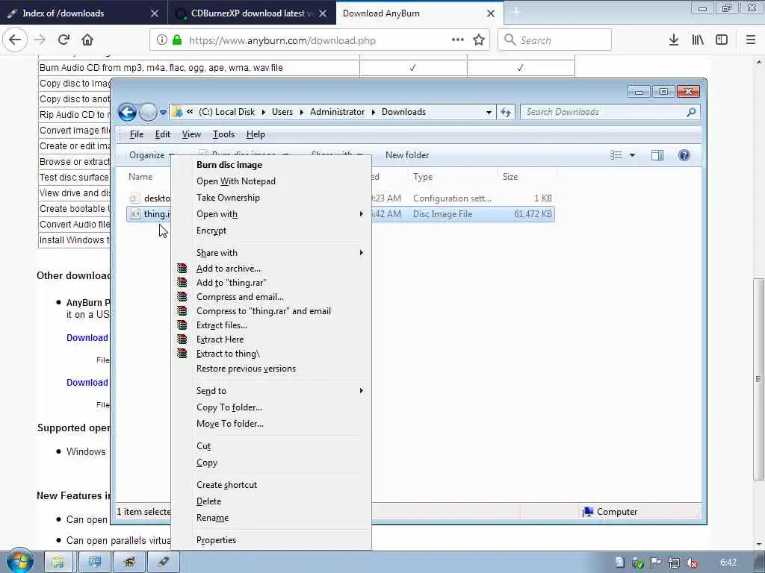Toggle Firefox sidebar icon

coord(722,40)
